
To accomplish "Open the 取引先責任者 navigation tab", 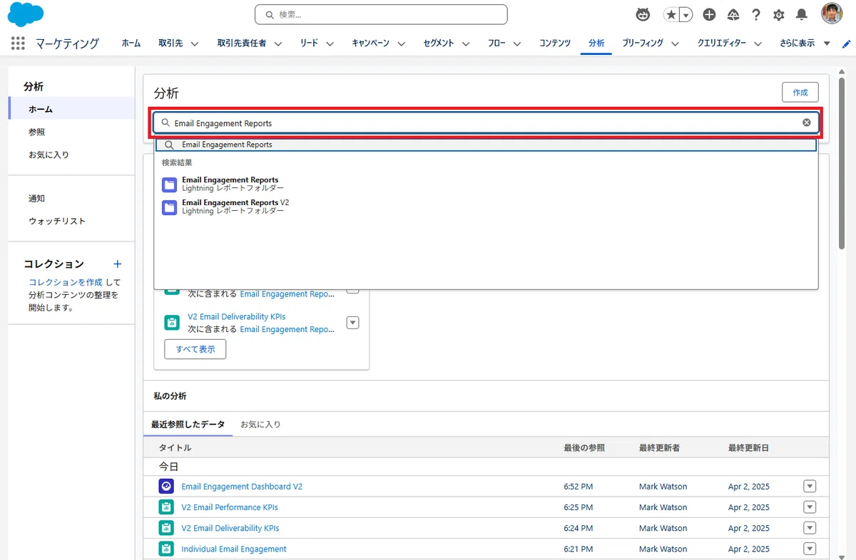I will [x=242, y=43].
